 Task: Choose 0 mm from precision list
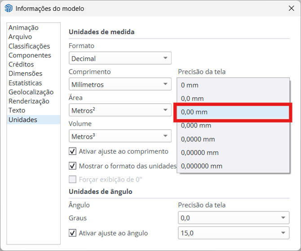click(x=233, y=85)
